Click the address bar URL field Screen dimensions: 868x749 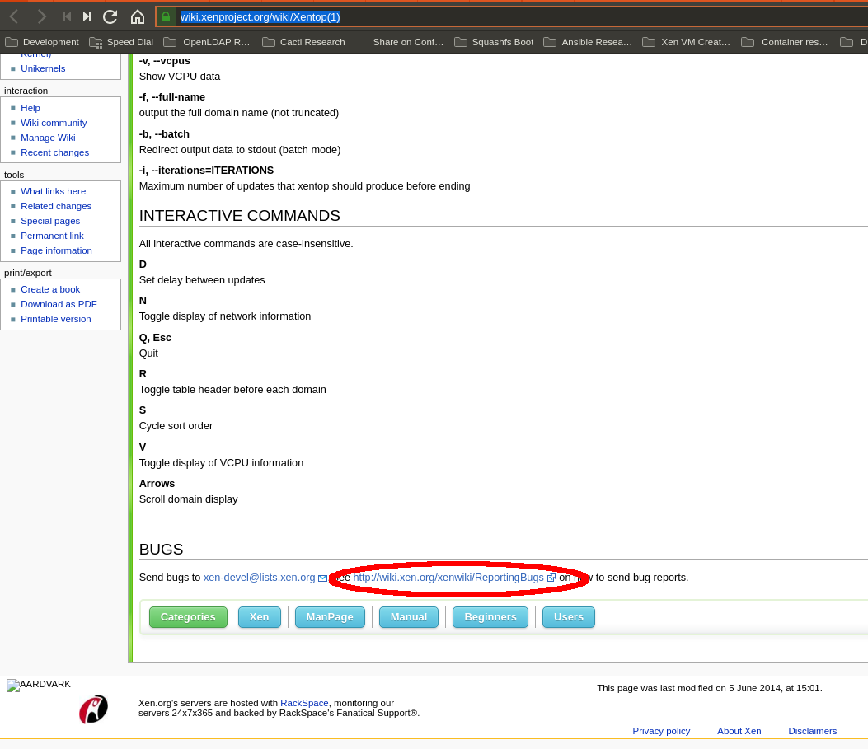[495, 16]
